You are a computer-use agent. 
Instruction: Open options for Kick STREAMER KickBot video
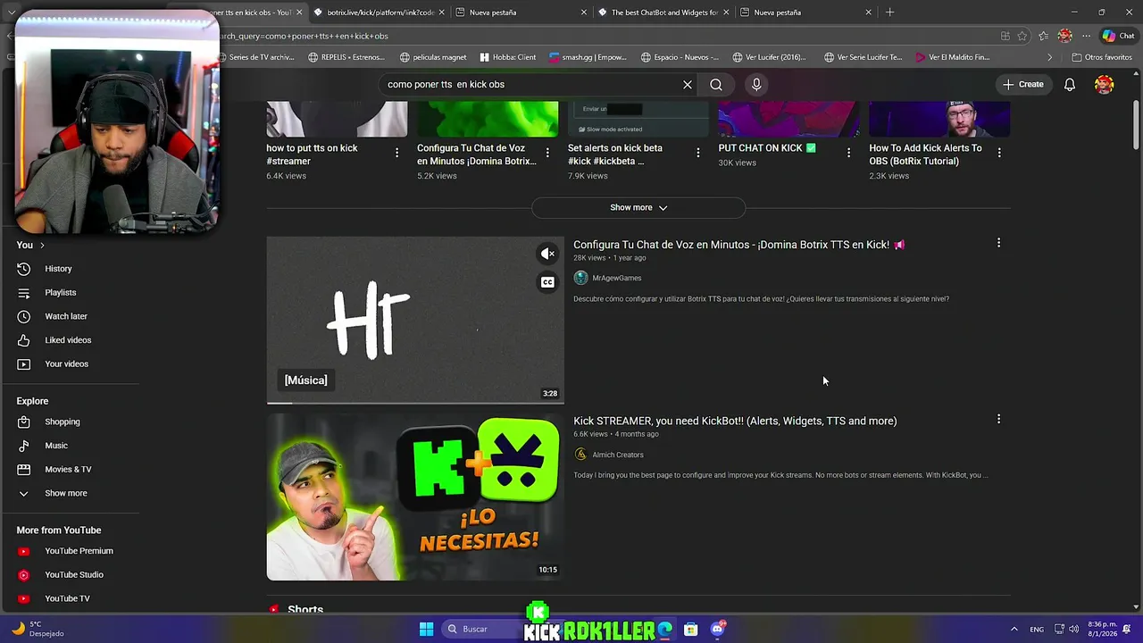coord(998,419)
